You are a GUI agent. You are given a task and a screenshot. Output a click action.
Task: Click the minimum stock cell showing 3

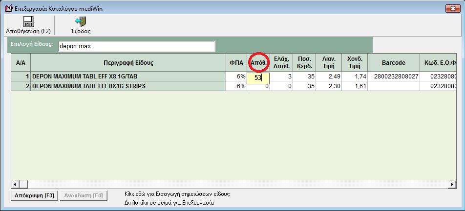[x=281, y=77]
